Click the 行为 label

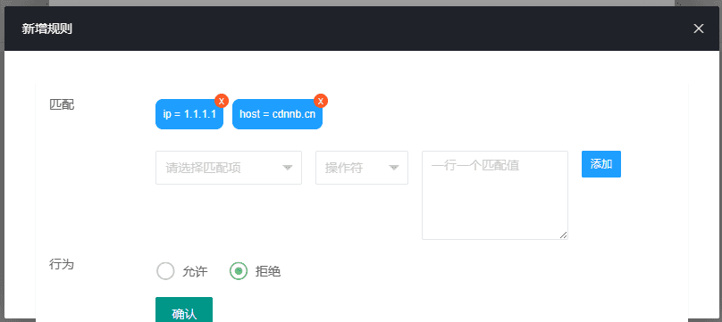pyautogui.click(x=62, y=265)
